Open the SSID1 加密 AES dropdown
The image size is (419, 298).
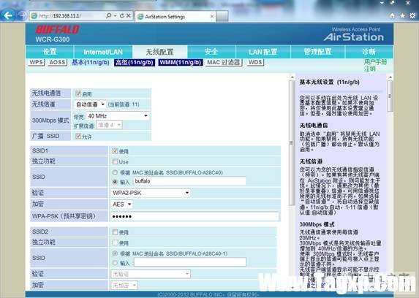click(122, 205)
